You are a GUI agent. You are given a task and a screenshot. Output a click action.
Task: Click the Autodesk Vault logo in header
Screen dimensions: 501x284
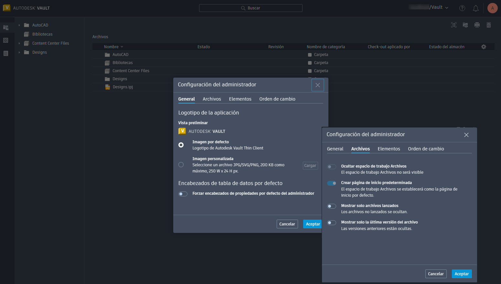[x=27, y=8]
